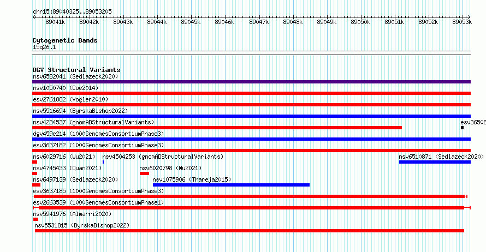Click nsv1075906 (Thareja2015) variant label

pos(192,179)
